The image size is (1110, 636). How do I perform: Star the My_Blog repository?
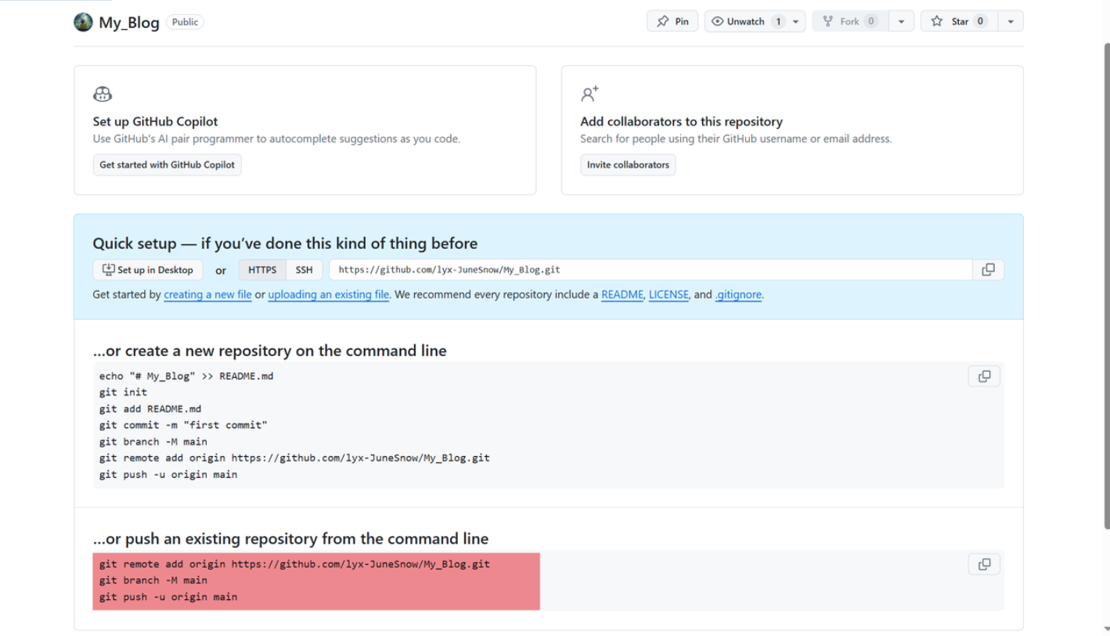click(x=959, y=21)
